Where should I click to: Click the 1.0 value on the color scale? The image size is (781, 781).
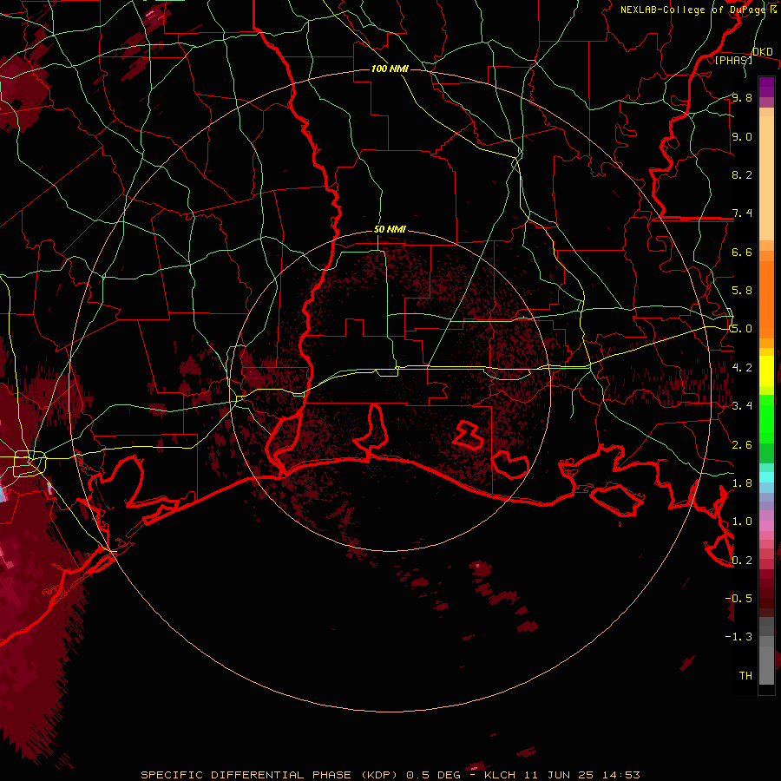742,522
